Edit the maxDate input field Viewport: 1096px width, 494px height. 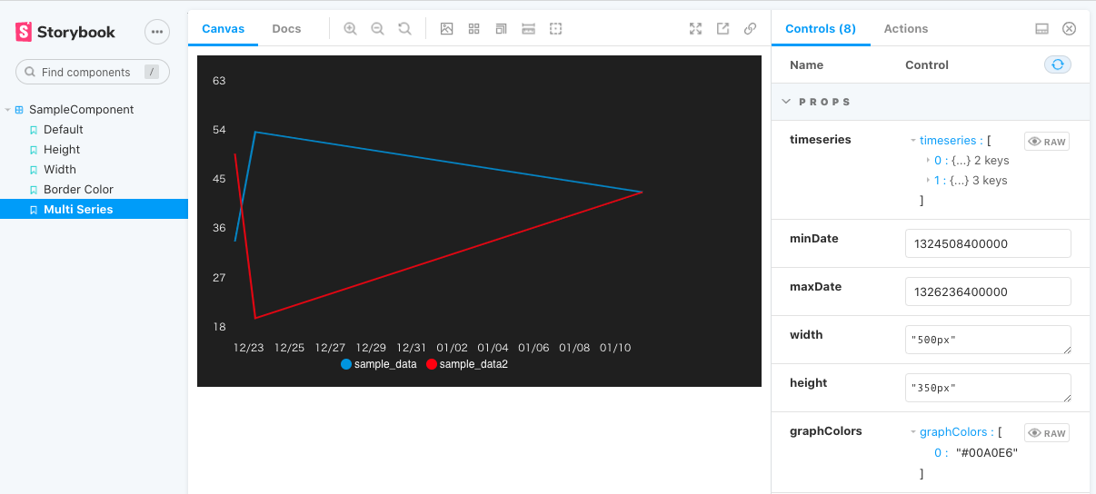click(x=988, y=291)
